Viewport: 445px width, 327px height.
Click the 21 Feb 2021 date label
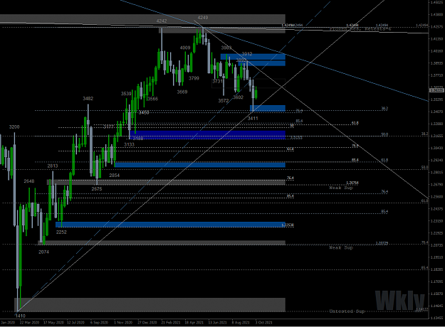[171, 323]
